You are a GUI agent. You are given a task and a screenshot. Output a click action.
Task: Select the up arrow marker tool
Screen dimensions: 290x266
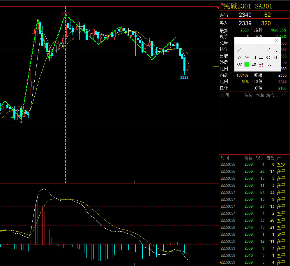[x=276, y=57]
